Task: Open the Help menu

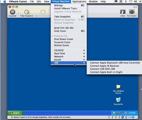Action: pos(103,2)
